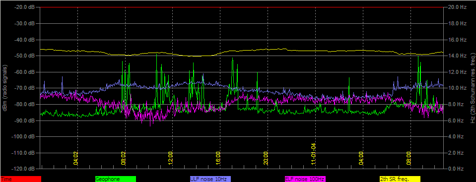Viewport: 476px width, 182px height.
Task: Click the 10.0 Hz right axis value
Action: click(458, 88)
